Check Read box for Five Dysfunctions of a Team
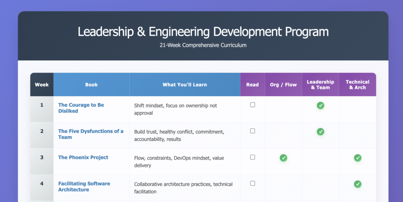The image size is (403, 202). point(253,131)
